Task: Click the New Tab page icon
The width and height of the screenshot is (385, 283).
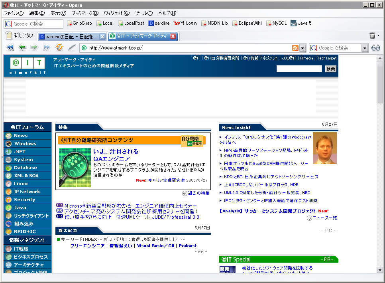Action: 9,36
